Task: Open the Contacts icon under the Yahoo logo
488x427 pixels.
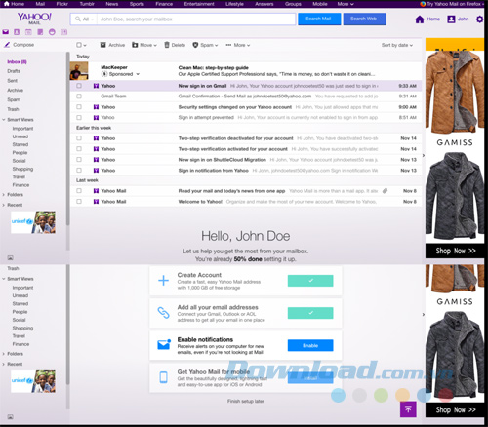Action: pos(17,32)
